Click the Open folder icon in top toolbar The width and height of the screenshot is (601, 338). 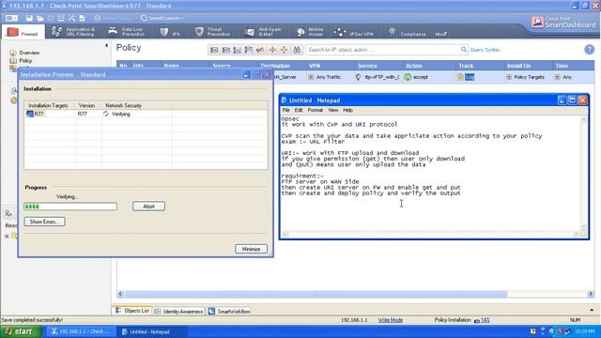point(39,18)
